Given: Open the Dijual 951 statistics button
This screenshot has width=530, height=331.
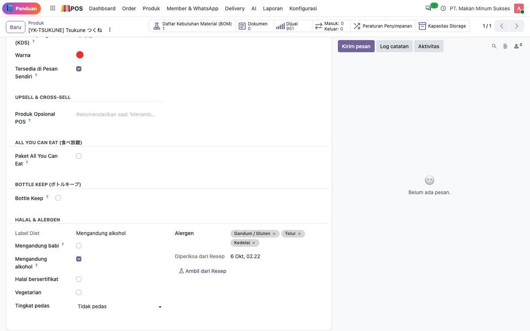Looking at the screenshot, I should pyautogui.click(x=293, y=26).
